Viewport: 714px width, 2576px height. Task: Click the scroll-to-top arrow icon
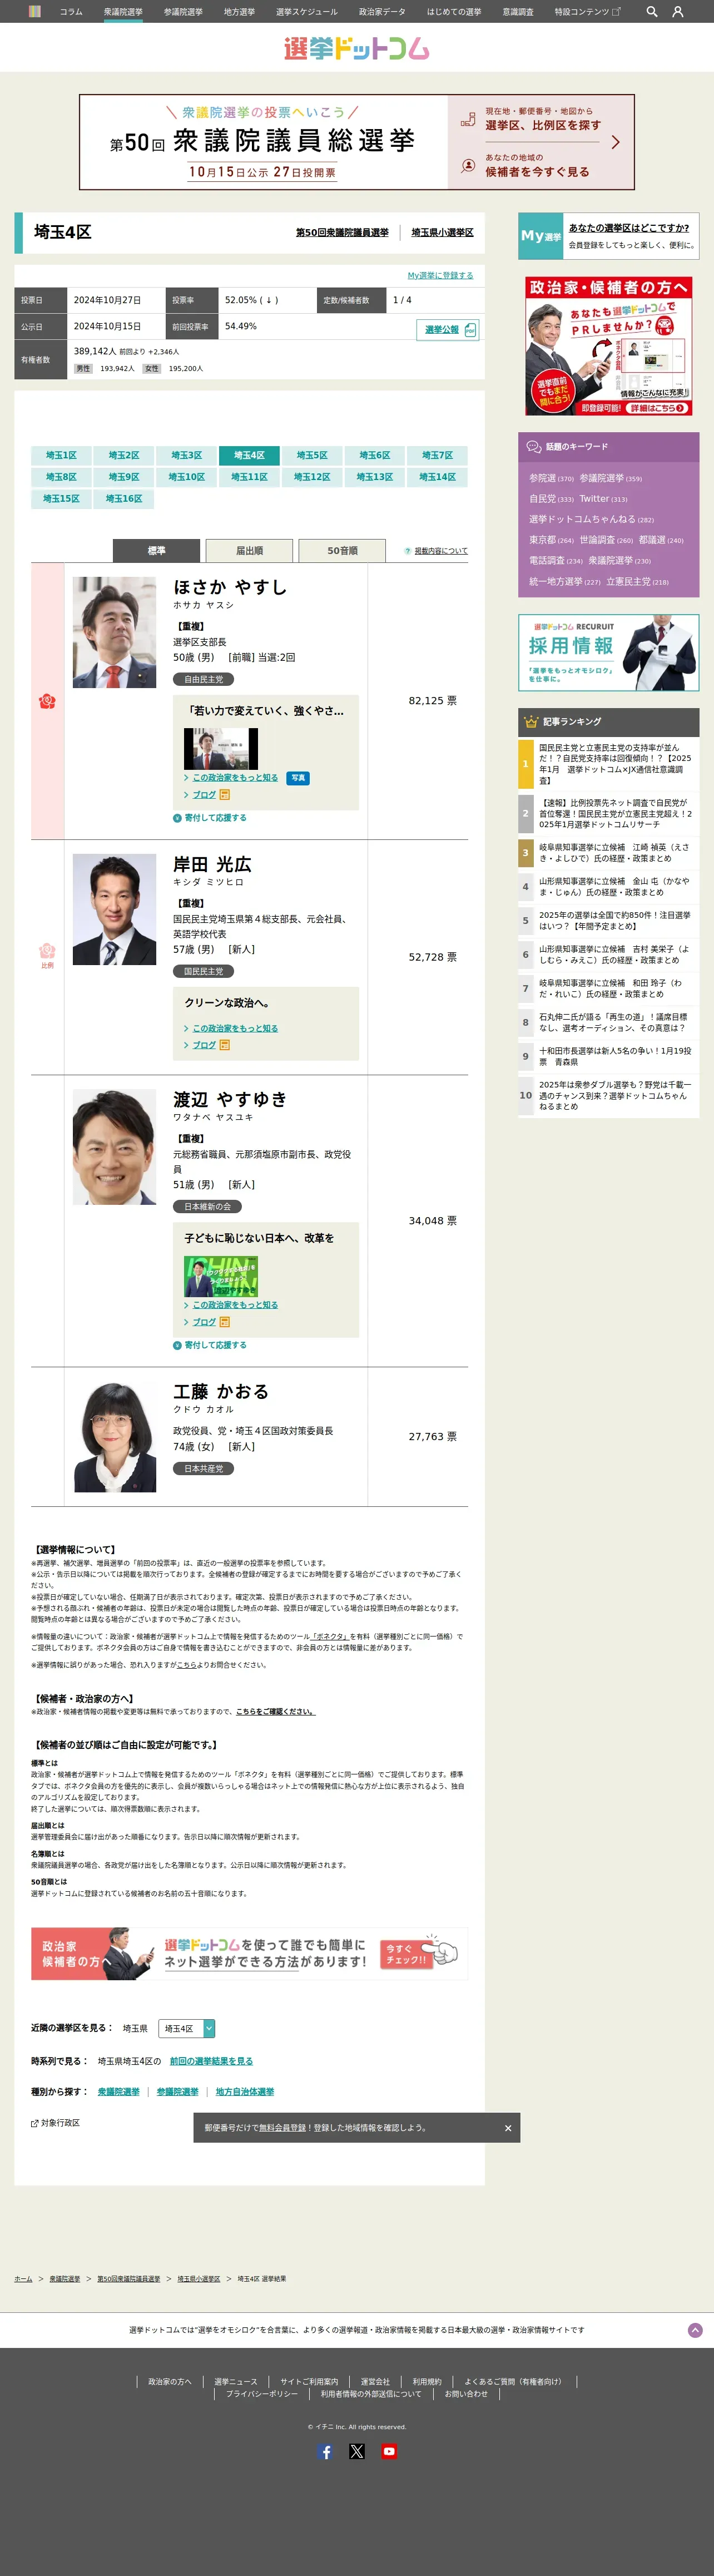click(x=695, y=2330)
